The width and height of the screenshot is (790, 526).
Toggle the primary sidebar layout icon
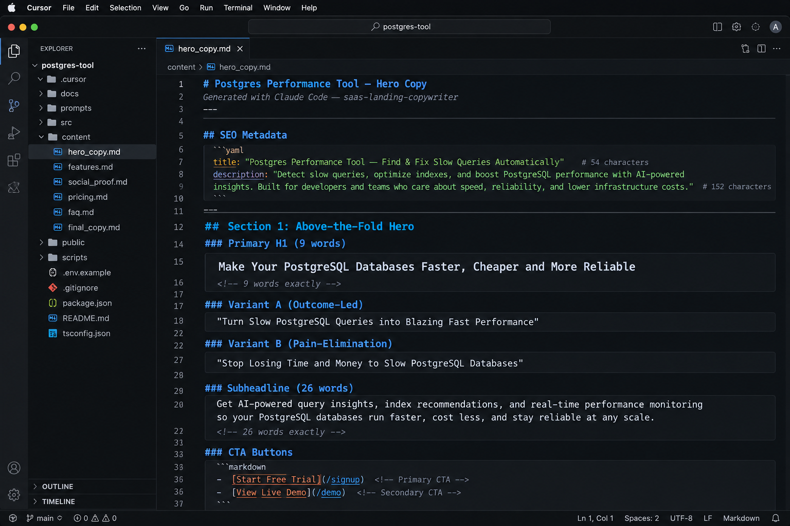click(x=717, y=27)
